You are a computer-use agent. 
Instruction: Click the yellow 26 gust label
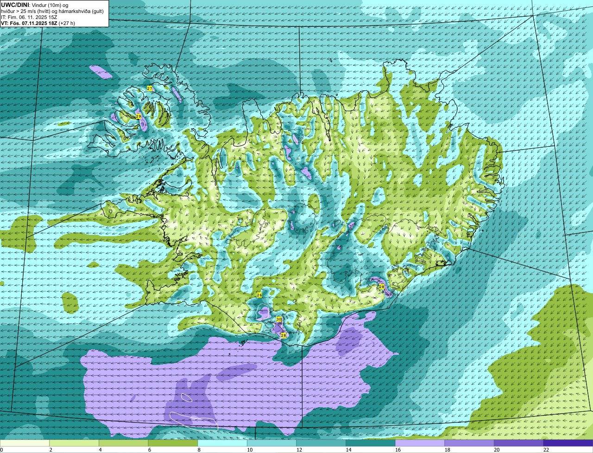click(x=259, y=295)
